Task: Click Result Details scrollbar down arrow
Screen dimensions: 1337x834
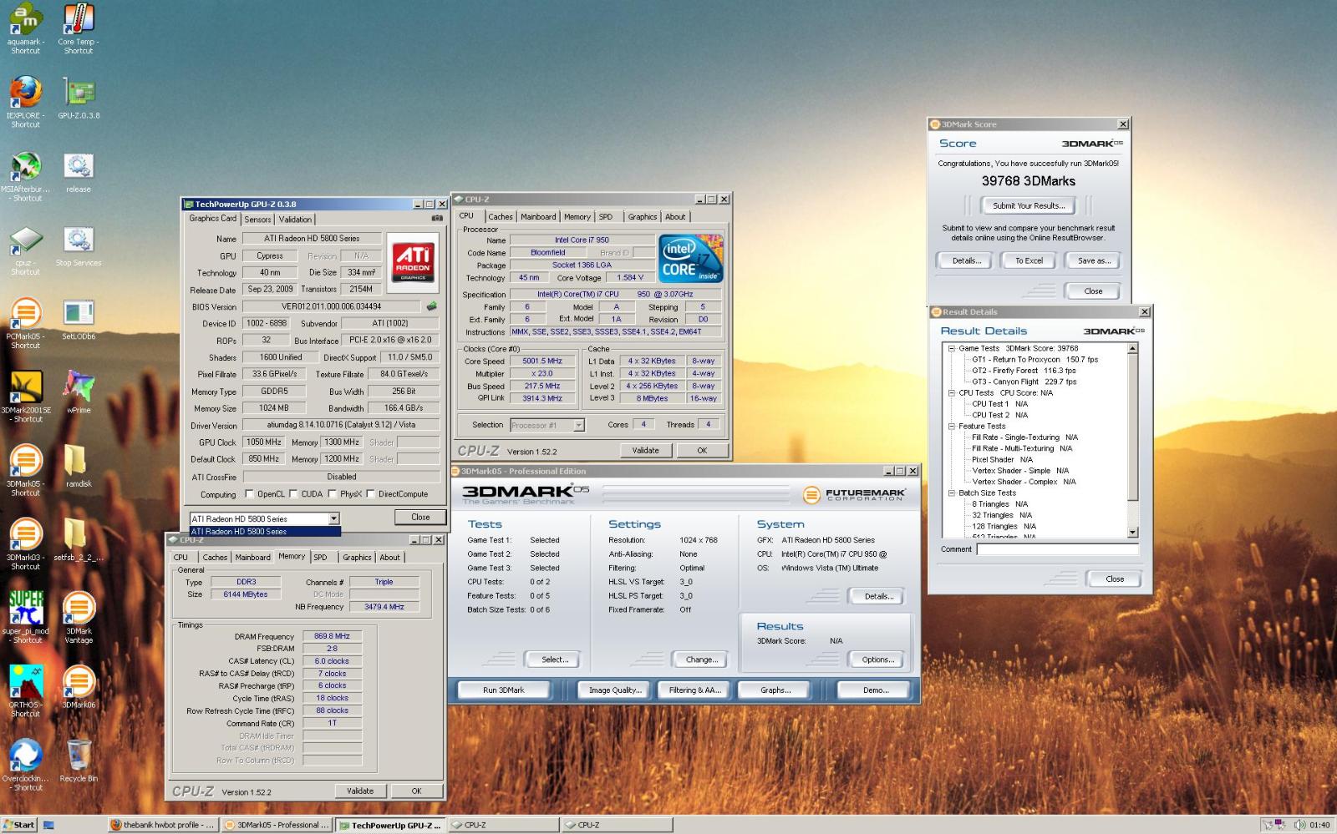Action: pyautogui.click(x=1133, y=533)
